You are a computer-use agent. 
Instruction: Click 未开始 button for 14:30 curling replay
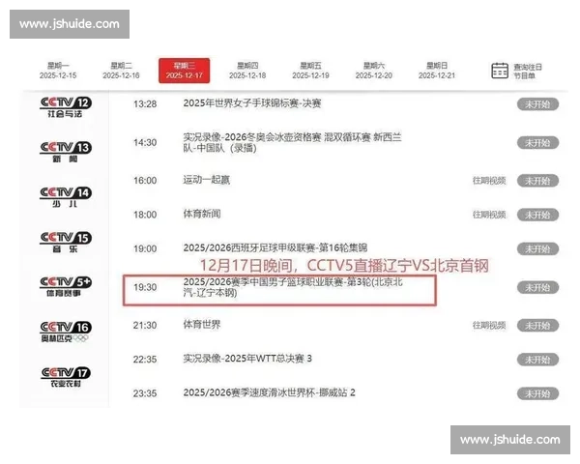click(537, 143)
